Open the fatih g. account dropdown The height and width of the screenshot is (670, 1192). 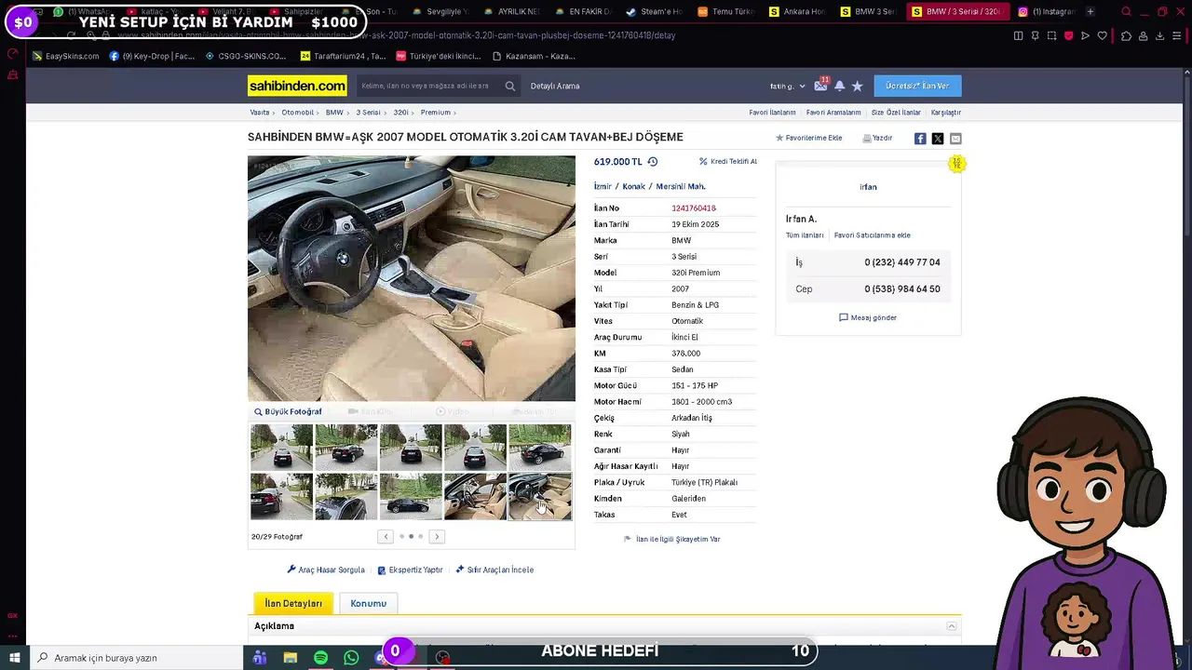coord(788,86)
